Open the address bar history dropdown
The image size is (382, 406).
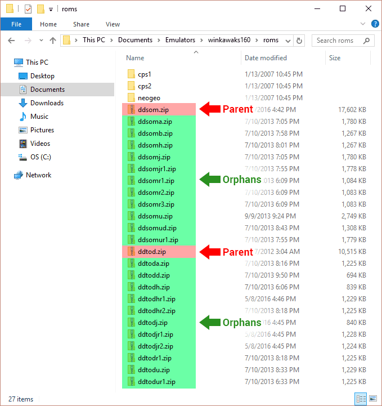pyautogui.click(x=289, y=41)
